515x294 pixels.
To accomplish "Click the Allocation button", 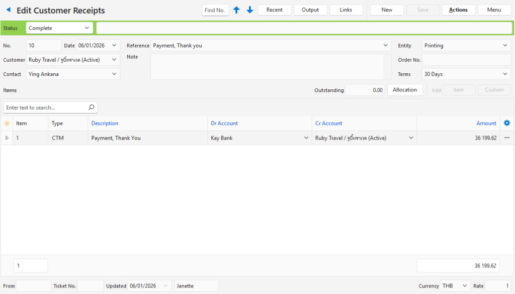I will tap(404, 90).
